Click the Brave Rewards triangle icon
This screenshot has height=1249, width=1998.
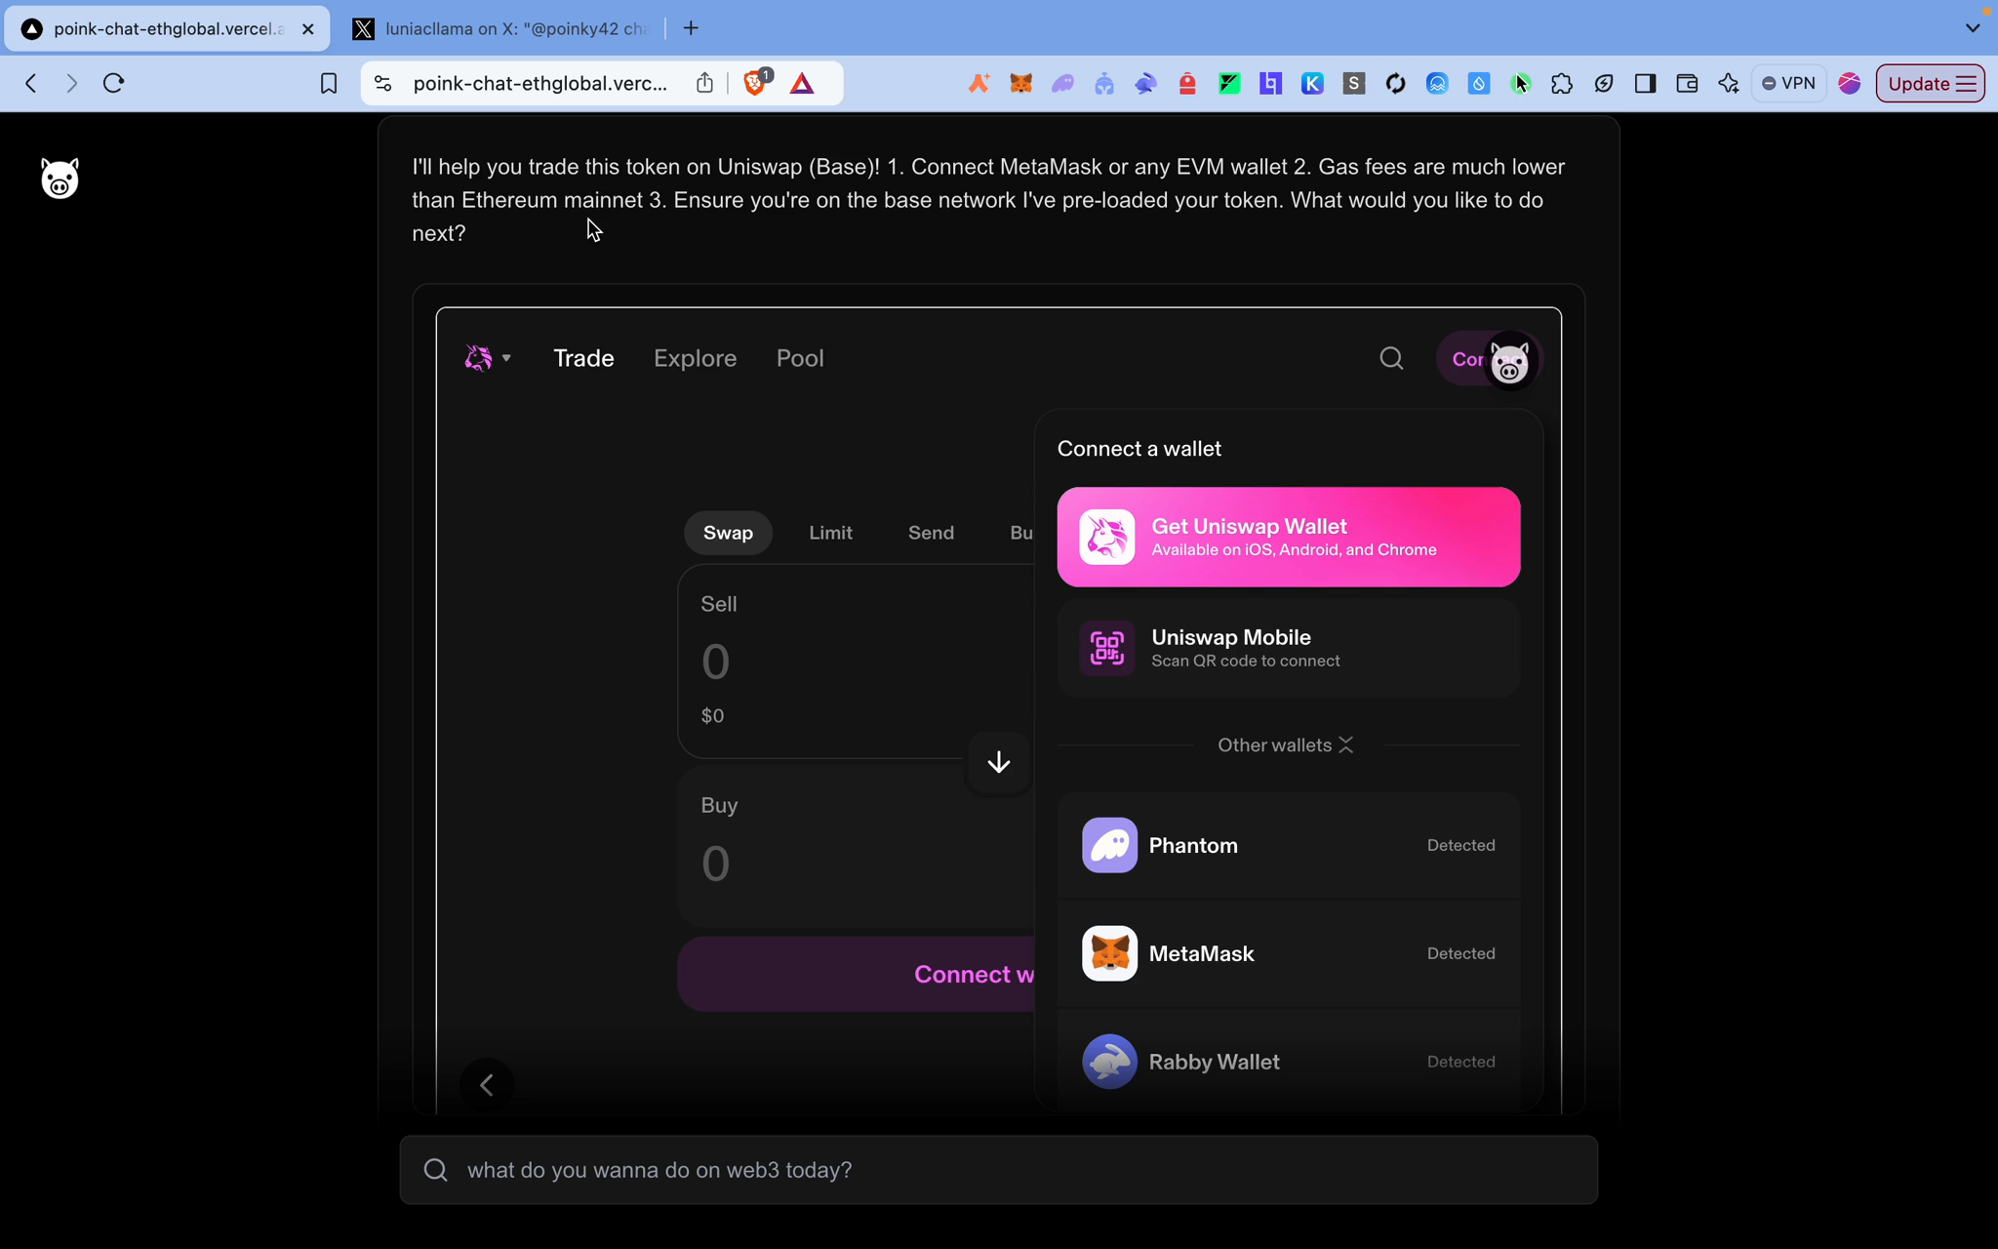click(802, 84)
